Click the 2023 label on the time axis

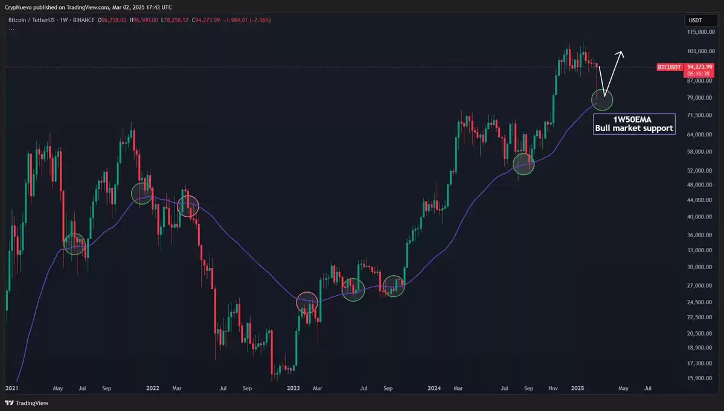(x=293, y=389)
